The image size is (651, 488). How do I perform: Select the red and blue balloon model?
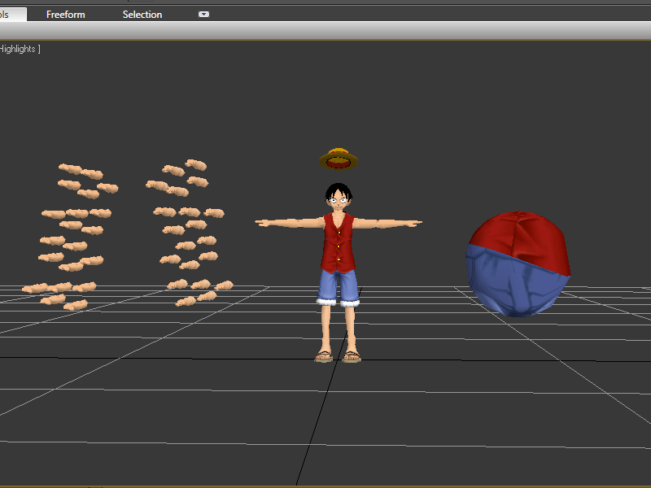pyautogui.click(x=518, y=264)
